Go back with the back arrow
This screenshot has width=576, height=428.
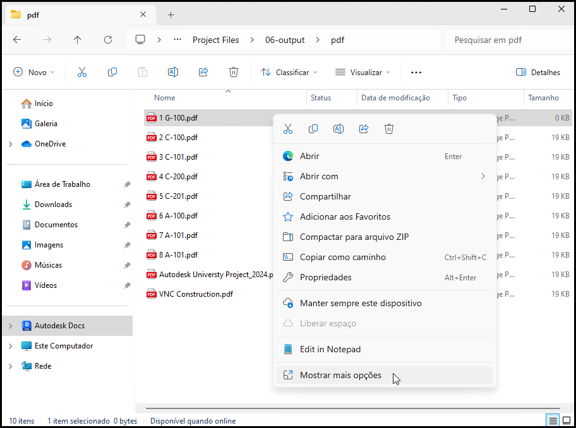17,40
